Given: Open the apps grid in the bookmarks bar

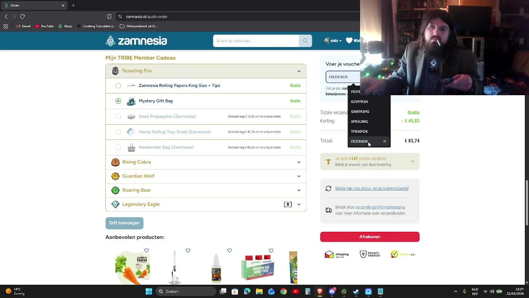Looking at the screenshot, I should pyautogui.click(x=5, y=26).
